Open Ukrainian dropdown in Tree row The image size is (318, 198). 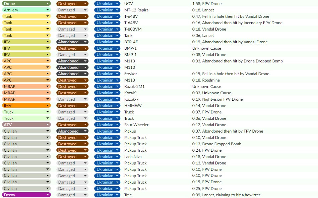(107, 195)
